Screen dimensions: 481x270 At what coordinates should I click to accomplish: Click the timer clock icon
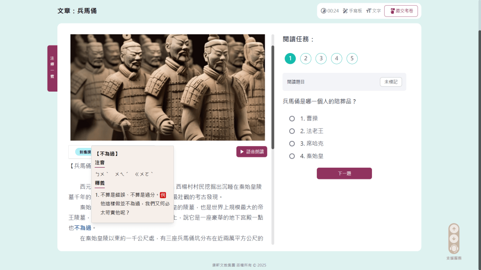(323, 11)
